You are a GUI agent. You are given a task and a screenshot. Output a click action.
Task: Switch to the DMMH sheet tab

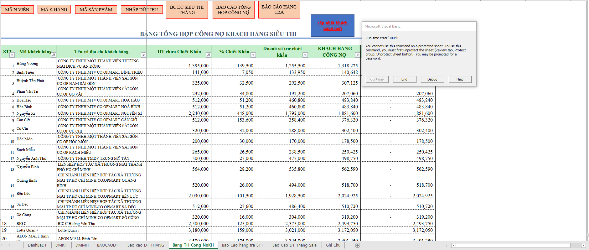tap(82, 245)
